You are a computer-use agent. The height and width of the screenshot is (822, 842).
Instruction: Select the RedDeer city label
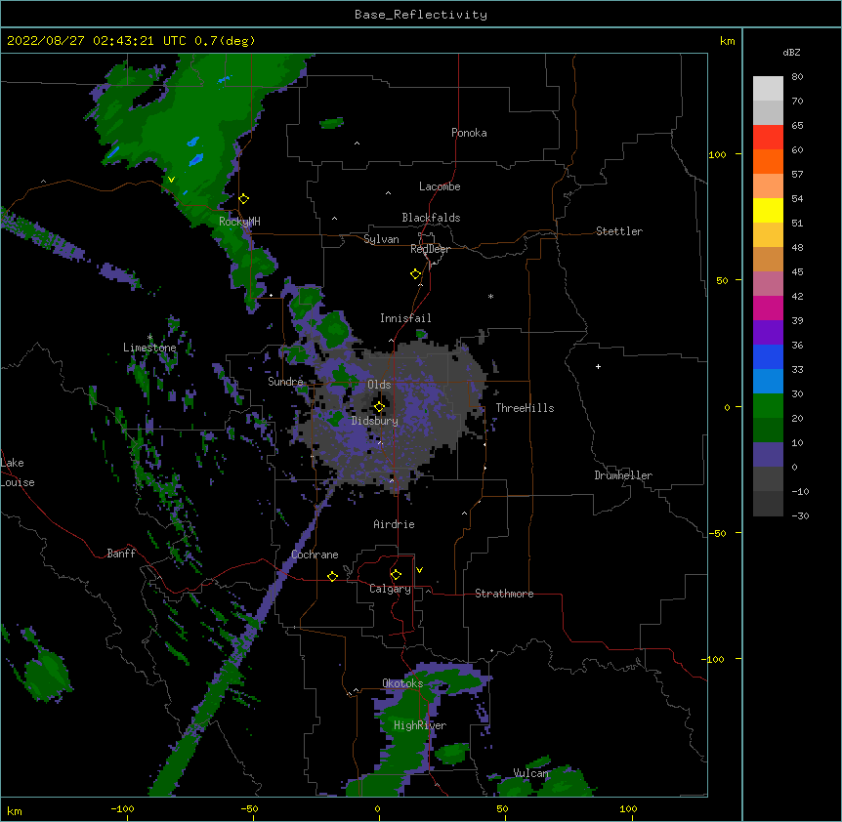pyautogui.click(x=430, y=249)
